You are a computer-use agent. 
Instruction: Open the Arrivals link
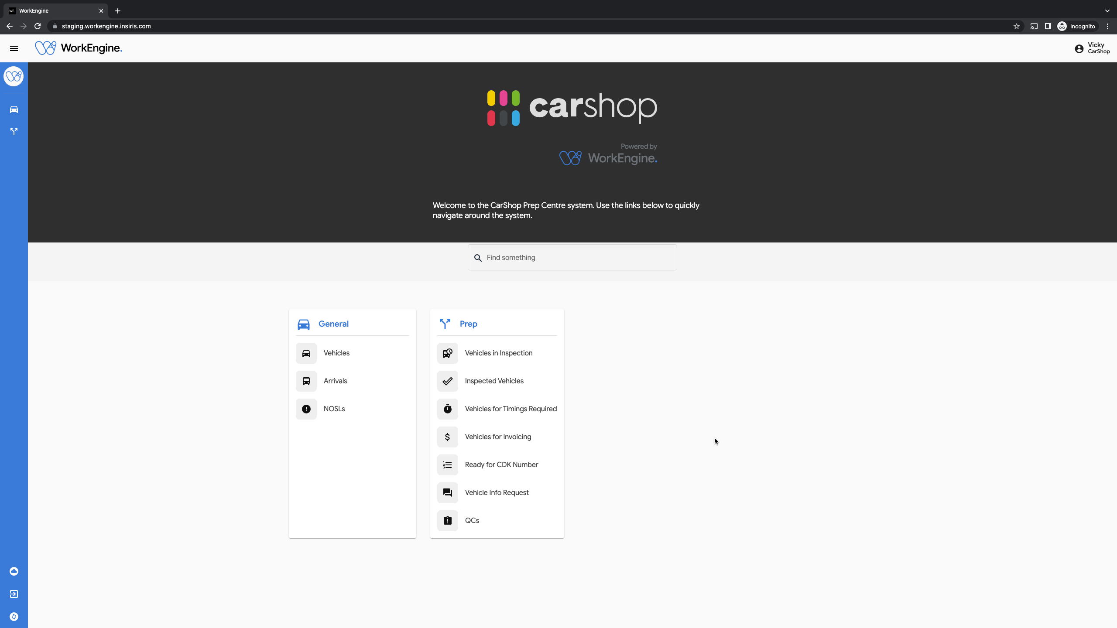click(335, 381)
